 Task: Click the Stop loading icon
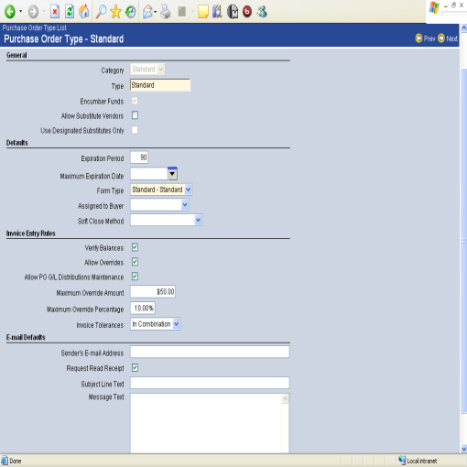pos(55,12)
